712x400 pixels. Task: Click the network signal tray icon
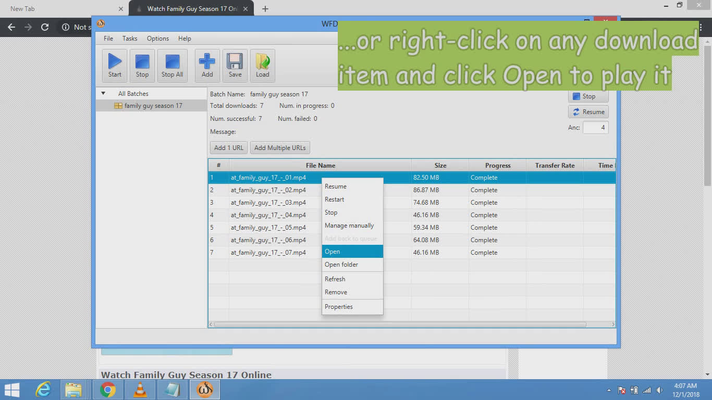(647, 390)
